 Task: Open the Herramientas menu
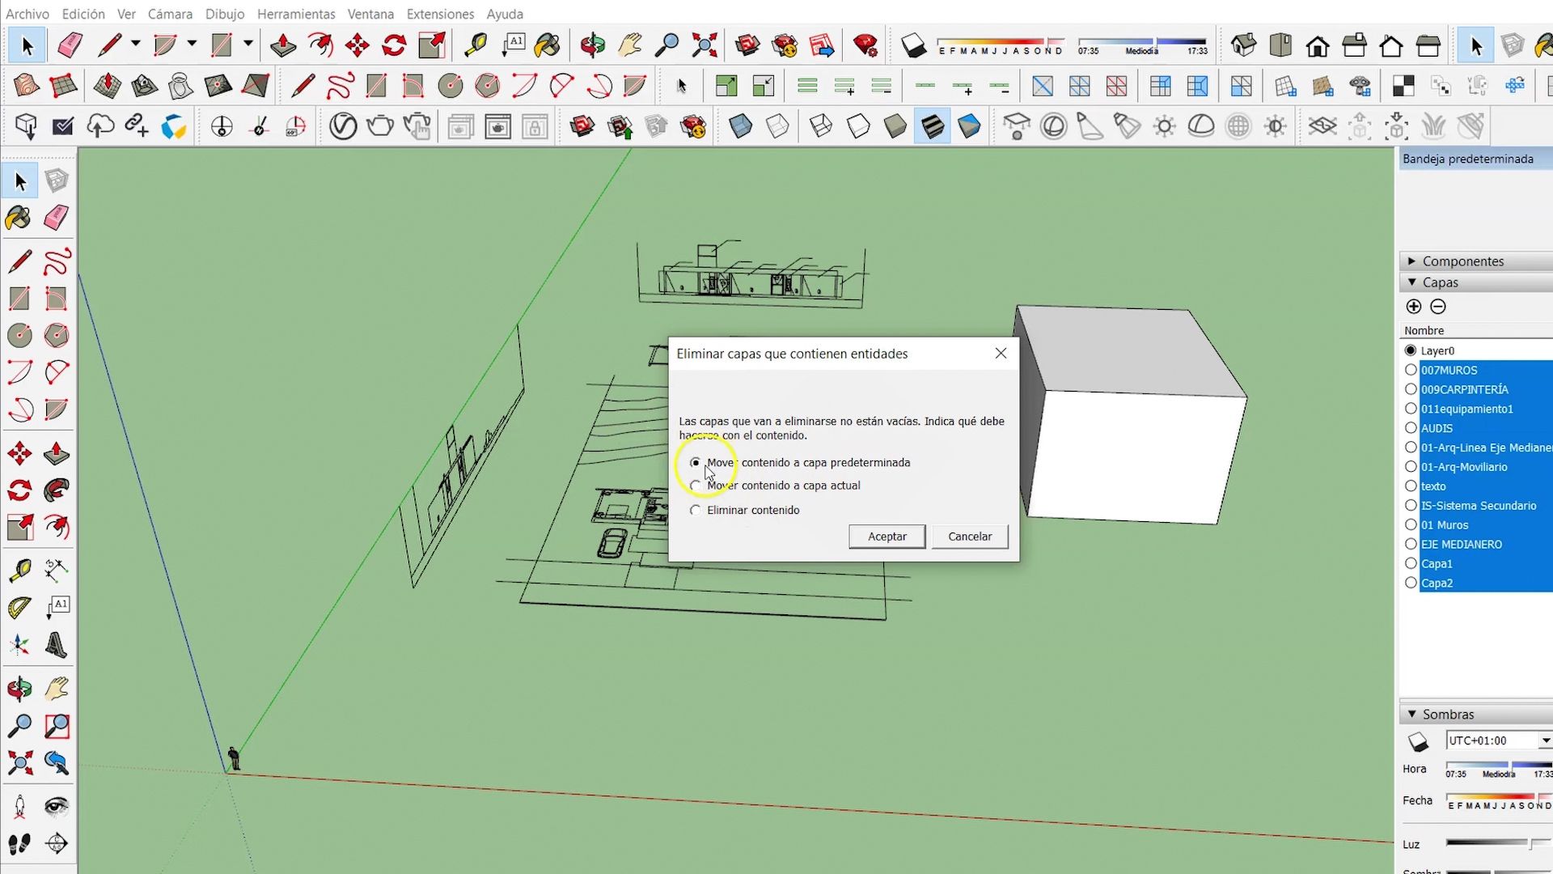(x=296, y=14)
